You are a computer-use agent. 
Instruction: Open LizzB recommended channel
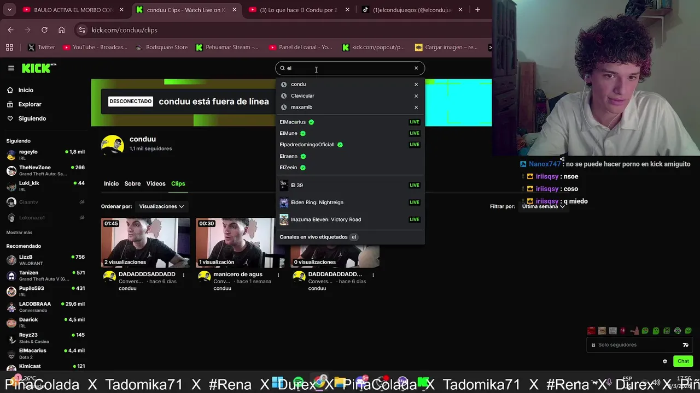coord(45,260)
